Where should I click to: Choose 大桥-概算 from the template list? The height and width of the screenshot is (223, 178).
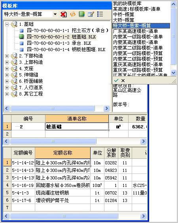point(123,20)
